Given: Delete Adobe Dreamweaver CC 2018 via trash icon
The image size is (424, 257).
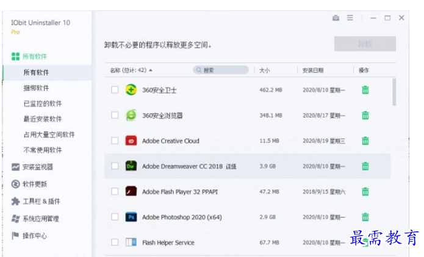Looking at the screenshot, I should [x=365, y=166].
